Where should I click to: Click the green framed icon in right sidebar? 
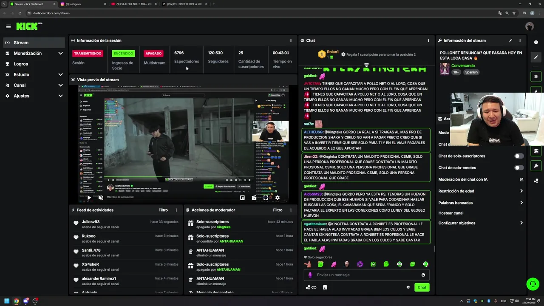coord(536,76)
